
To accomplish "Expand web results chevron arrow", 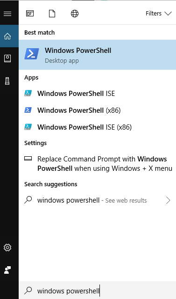I will tap(168, 200).
